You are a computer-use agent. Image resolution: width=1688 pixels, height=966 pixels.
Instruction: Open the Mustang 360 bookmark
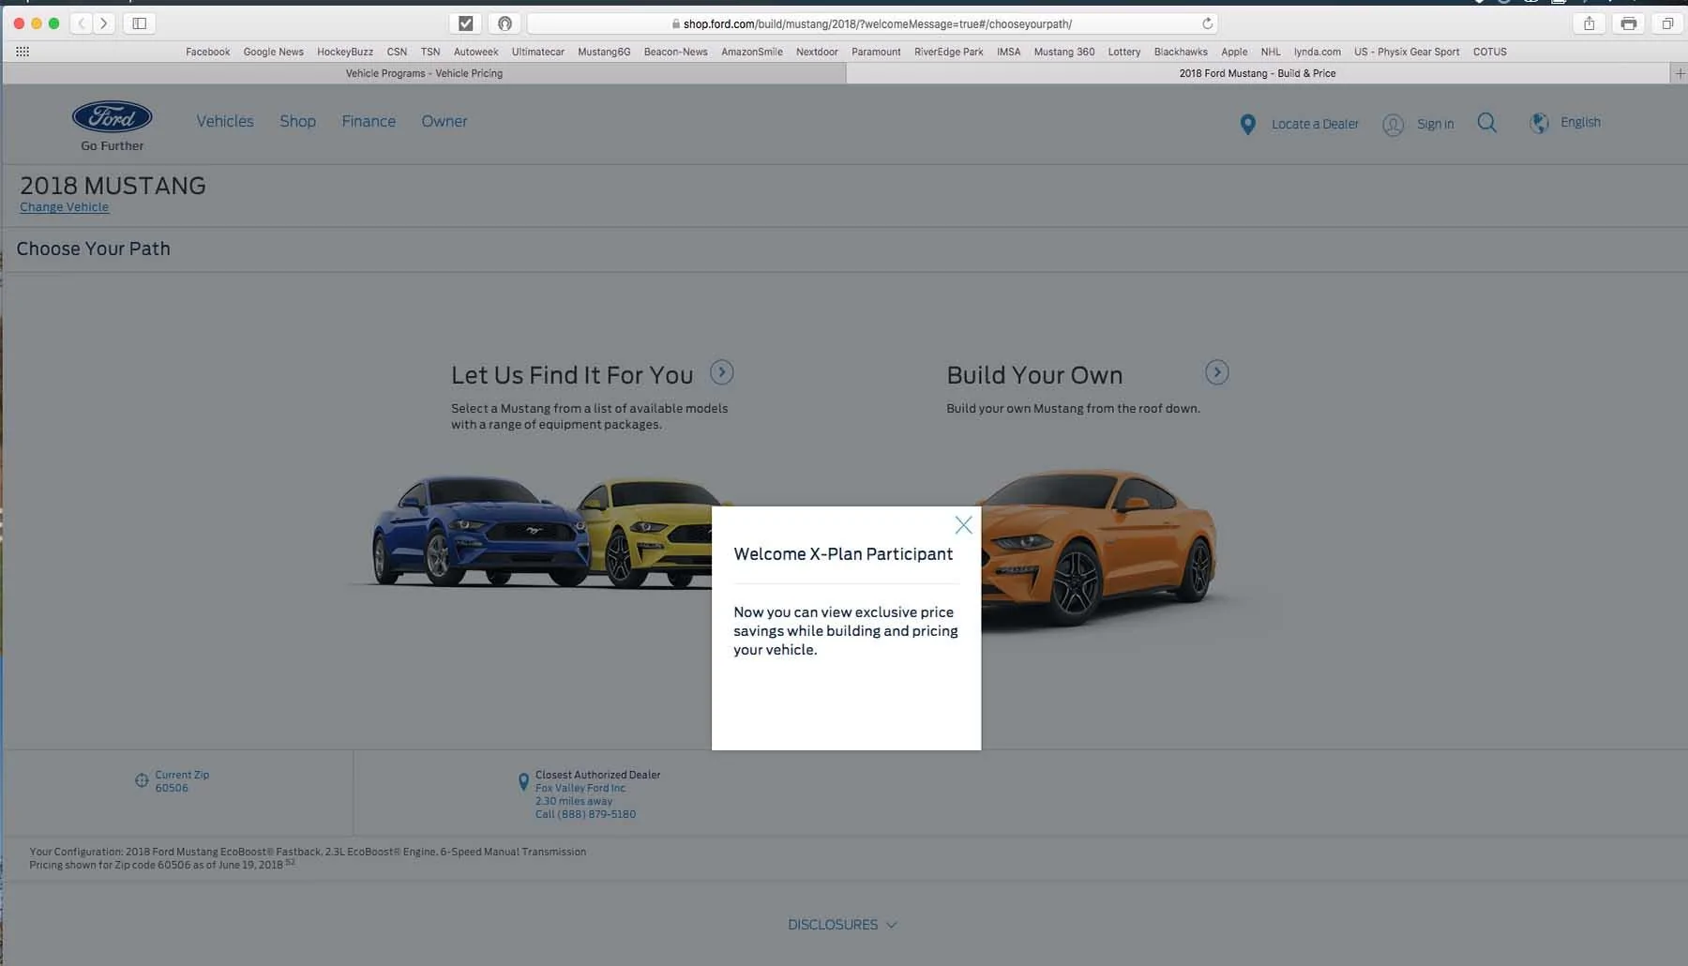(1064, 52)
